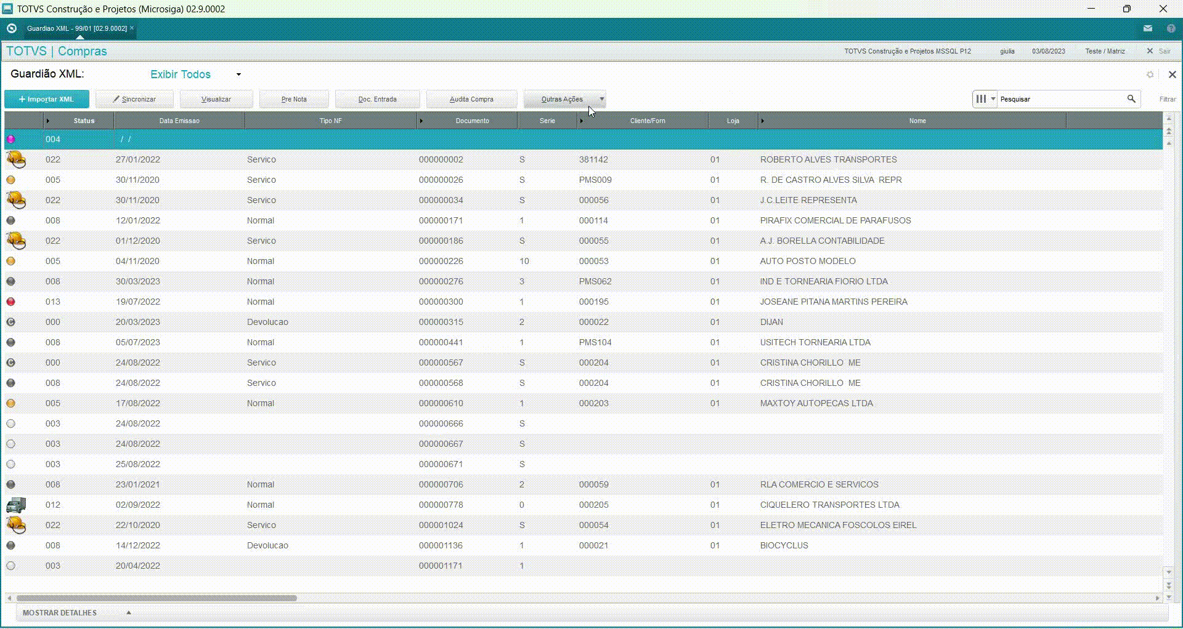
Task: Click white status dot for document 000000666
Action: 10,423
